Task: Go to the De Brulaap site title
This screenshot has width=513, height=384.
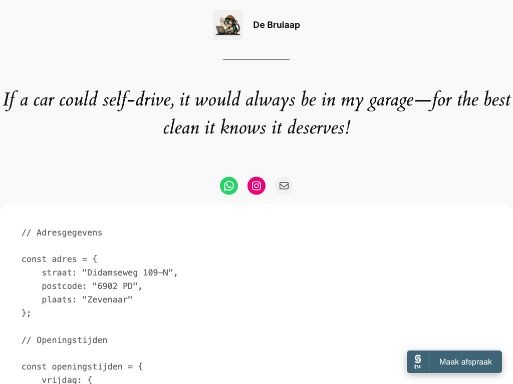Action: 276,25
